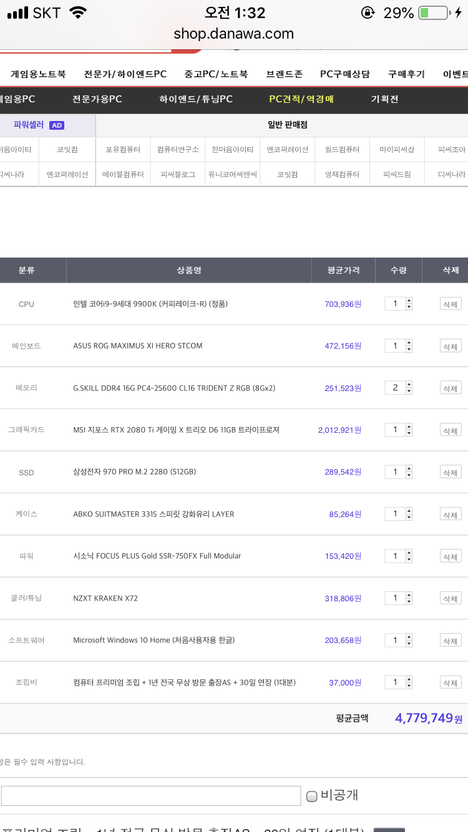Delete the SSD row

click(x=451, y=473)
